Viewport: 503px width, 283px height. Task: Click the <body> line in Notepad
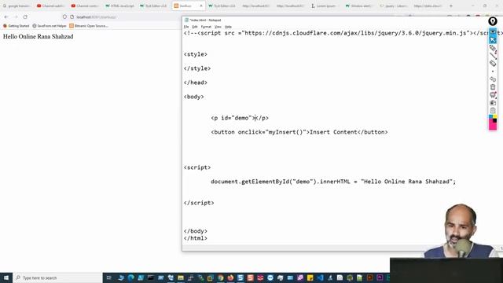pos(194,97)
